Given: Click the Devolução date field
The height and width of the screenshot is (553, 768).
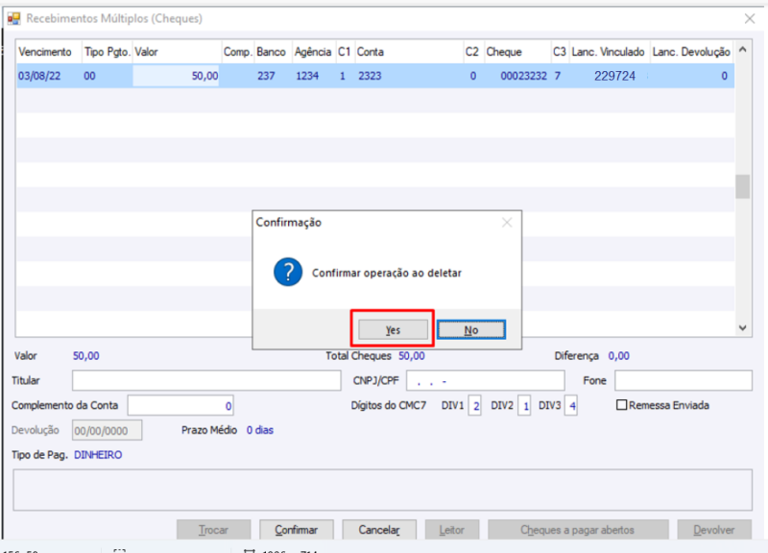Looking at the screenshot, I should [x=108, y=430].
